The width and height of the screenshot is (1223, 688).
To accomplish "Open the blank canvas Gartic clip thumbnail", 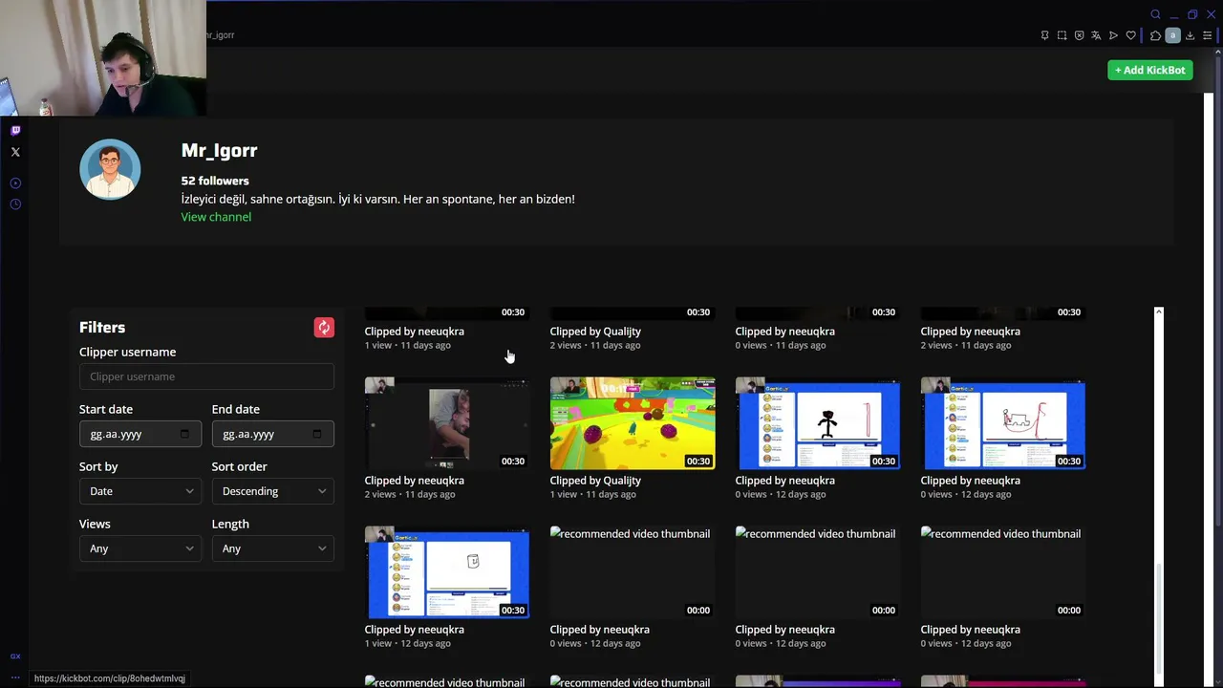I will coord(447,572).
